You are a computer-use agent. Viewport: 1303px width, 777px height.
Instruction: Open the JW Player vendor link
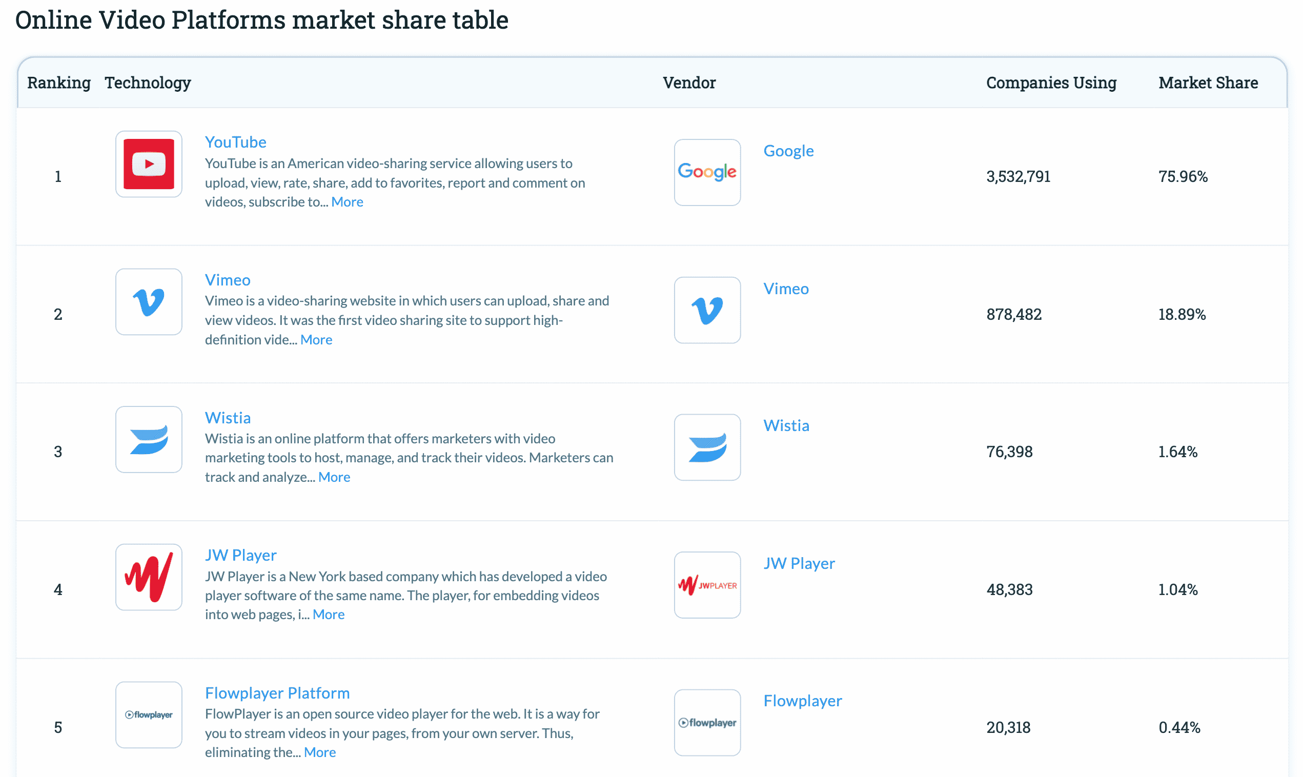tap(798, 563)
